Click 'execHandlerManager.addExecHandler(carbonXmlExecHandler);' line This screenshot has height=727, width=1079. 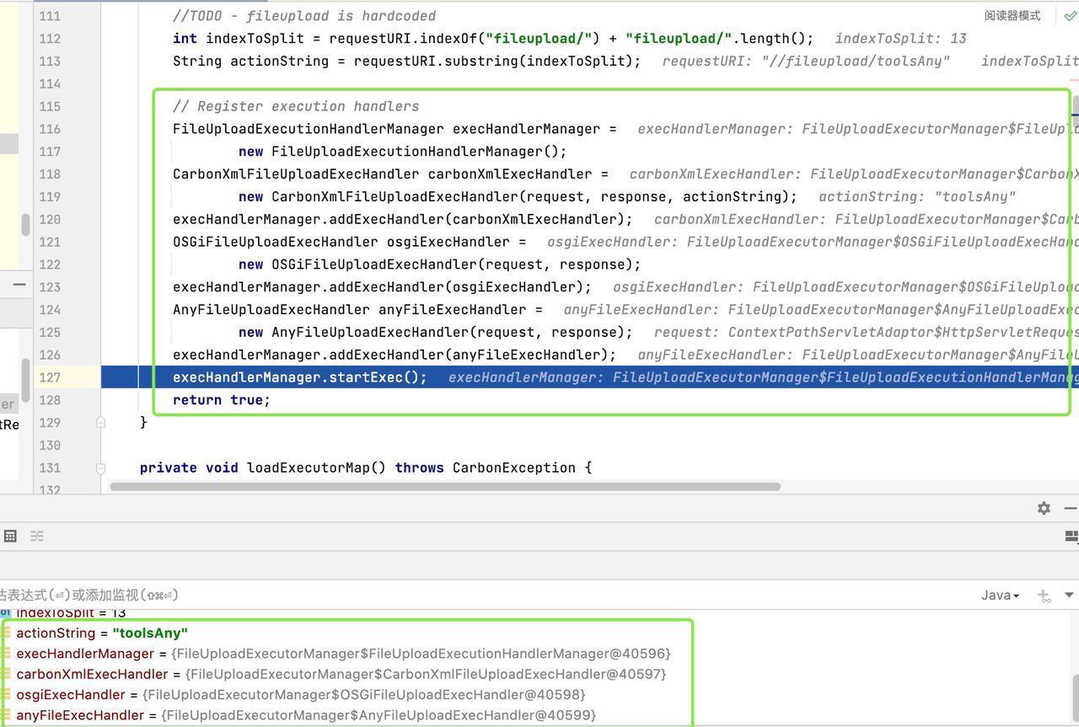tap(403, 219)
